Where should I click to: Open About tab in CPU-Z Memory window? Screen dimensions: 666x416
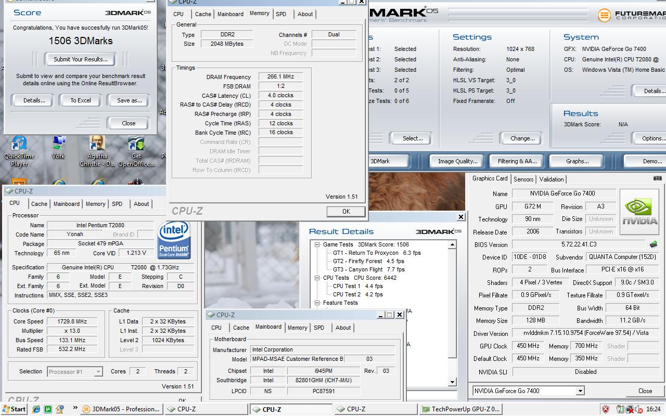(305, 14)
